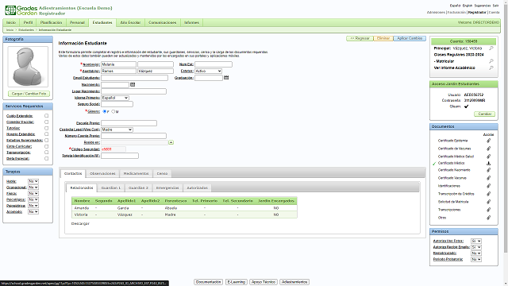Attach file for Certificado Nacimiento
The height and width of the screenshot is (286, 508).
click(488, 170)
